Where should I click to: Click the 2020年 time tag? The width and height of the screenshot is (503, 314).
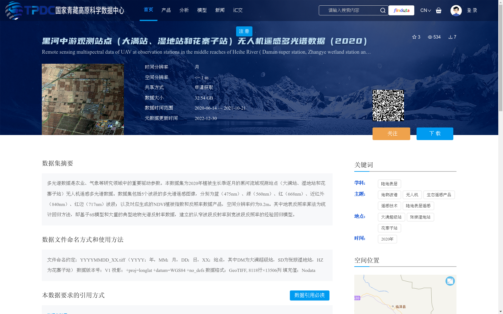[x=387, y=239]
